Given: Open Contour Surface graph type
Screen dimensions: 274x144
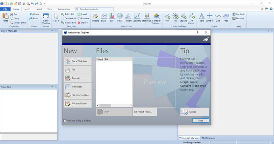Looking at the screenshot, I should tap(156, 19).
